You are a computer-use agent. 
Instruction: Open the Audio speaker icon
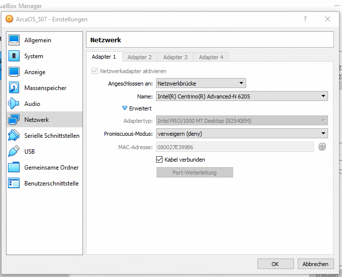tap(14, 103)
